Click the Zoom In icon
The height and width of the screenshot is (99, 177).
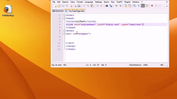tap(116, 6)
